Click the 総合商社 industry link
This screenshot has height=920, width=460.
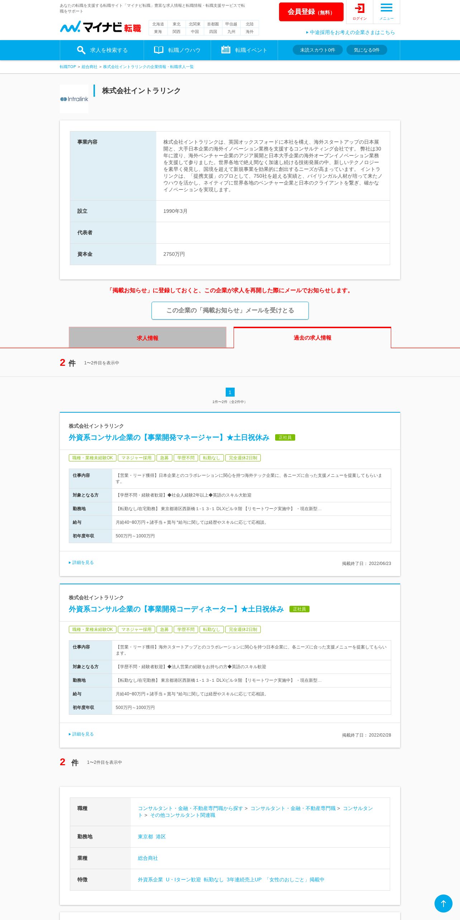(x=148, y=858)
